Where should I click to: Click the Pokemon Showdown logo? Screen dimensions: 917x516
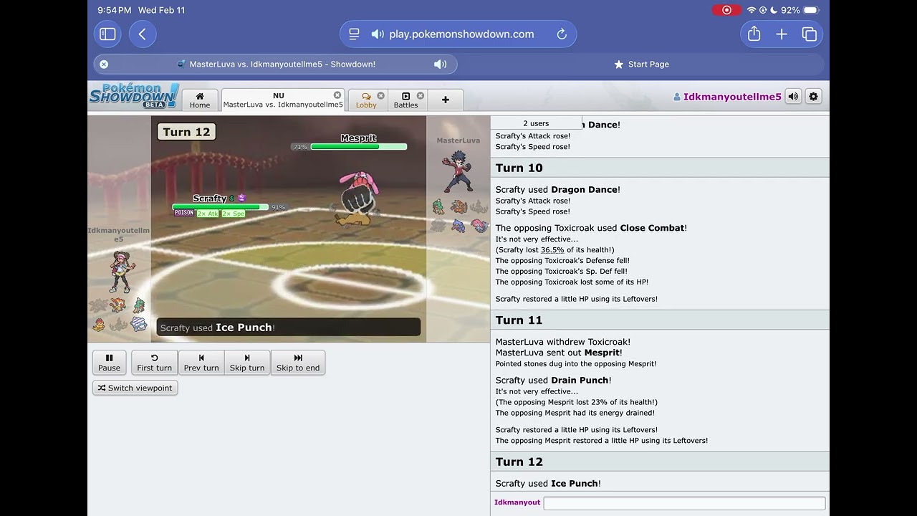click(134, 95)
